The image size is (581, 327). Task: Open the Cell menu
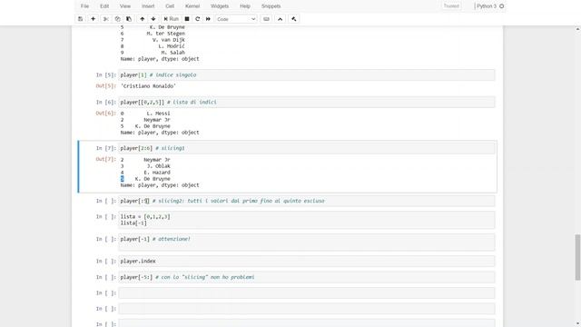point(170,6)
